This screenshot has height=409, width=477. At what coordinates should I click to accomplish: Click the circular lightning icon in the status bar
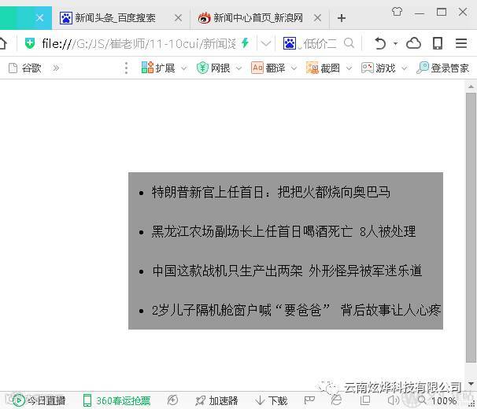coord(173,400)
